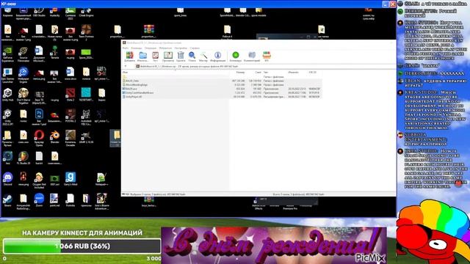The image size is (470, 264).
Task: Open the Избранное menu in WinRAR
Action: [x=165, y=48]
